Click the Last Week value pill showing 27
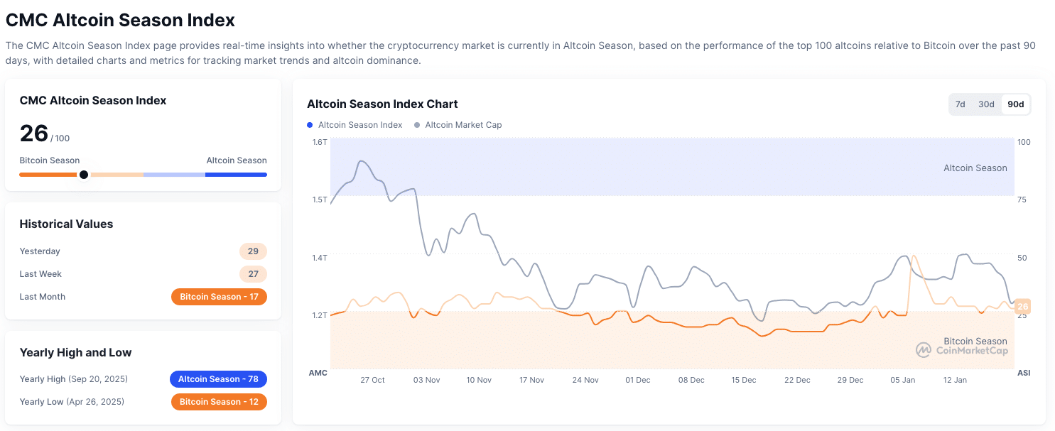The width and height of the screenshot is (1055, 431). coord(252,274)
